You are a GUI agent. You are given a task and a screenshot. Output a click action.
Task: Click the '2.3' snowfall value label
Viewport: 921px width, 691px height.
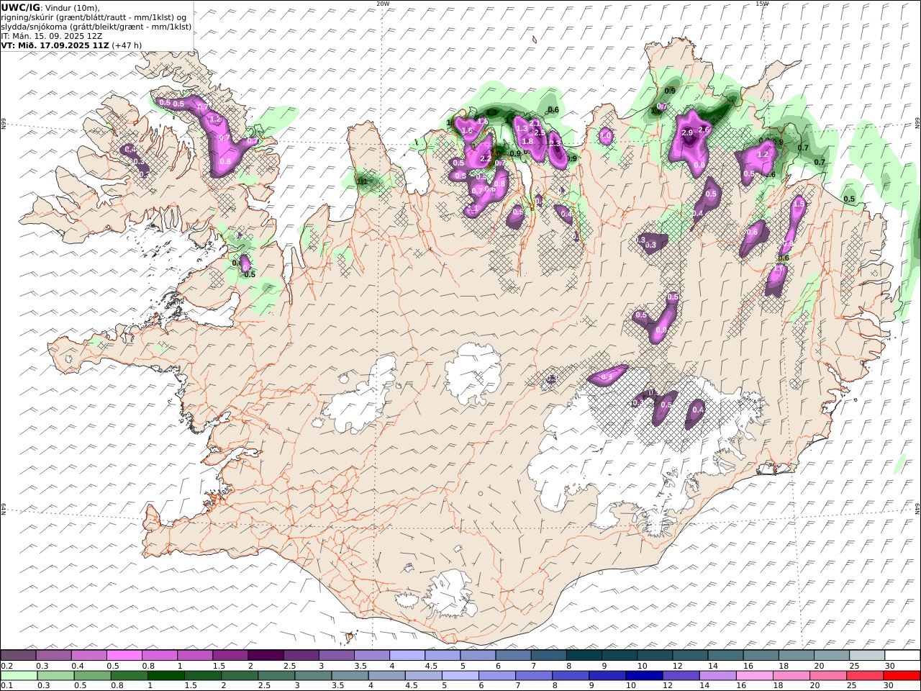554,144
